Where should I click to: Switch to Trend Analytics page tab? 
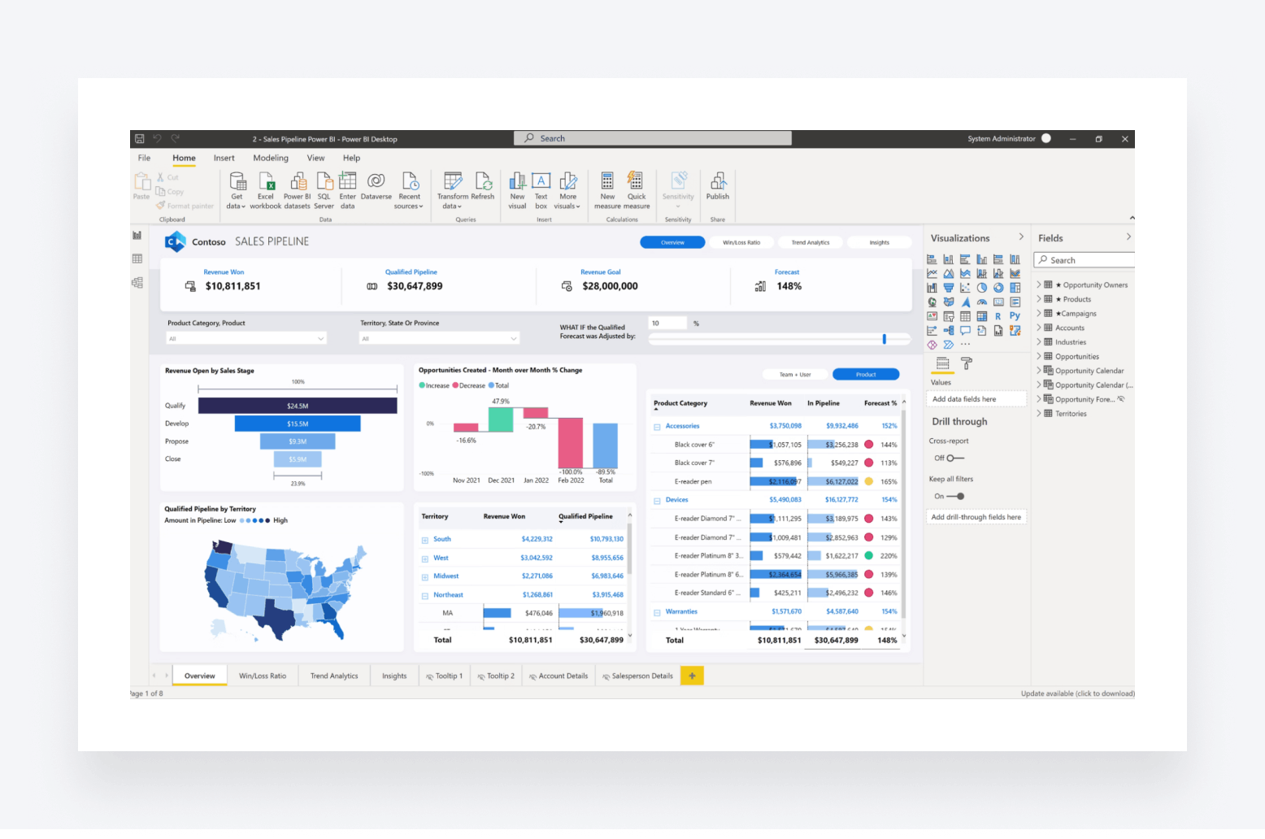point(334,676)
